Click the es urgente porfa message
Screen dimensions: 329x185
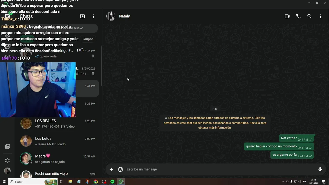point(292,155)
